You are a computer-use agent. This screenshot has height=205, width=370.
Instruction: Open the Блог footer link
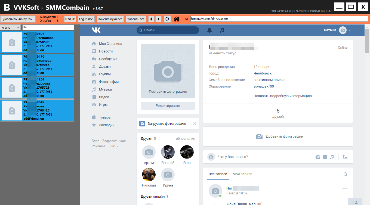point(95,141)
